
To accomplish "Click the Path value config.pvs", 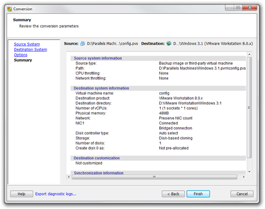I will coord(202,68).
